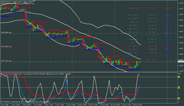Click the Symbol column header

[169, 8]
